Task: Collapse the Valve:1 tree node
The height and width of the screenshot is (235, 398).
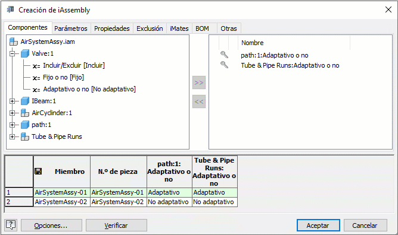Action: pos(12,53)
